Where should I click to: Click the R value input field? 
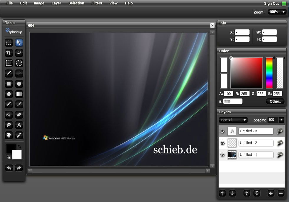point(245,94)
